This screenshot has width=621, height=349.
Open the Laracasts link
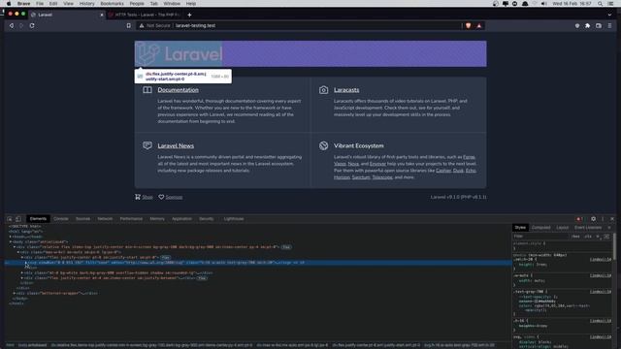346,90
